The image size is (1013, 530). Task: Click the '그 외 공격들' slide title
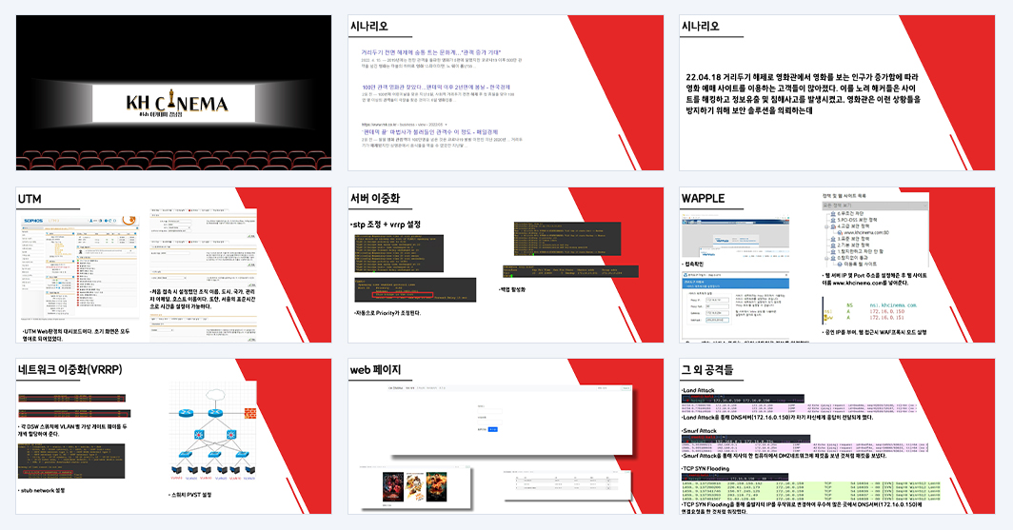pos(706,370)
